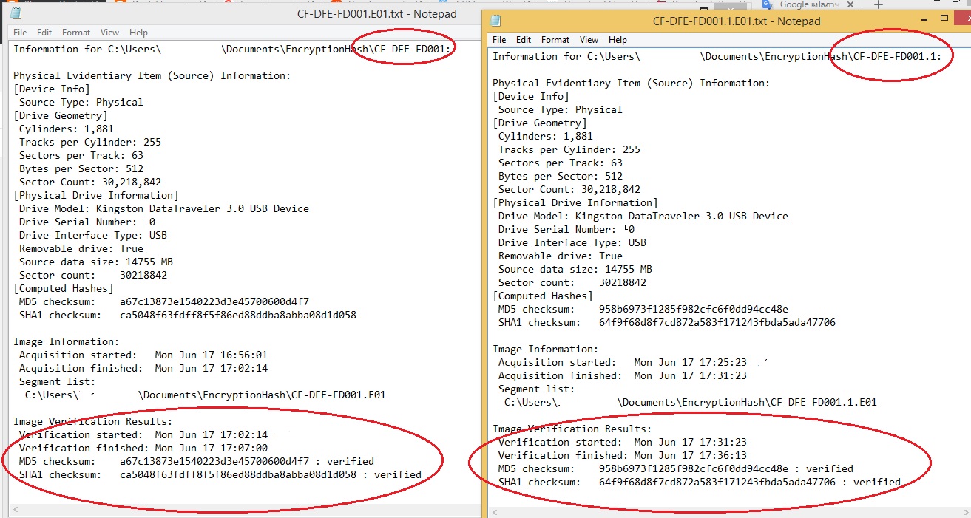Viewport: 971px width, 518px height.
Task: Open File menu in CF-DFE-FD001.E01.txt Notepad
Action: [20, 33]
